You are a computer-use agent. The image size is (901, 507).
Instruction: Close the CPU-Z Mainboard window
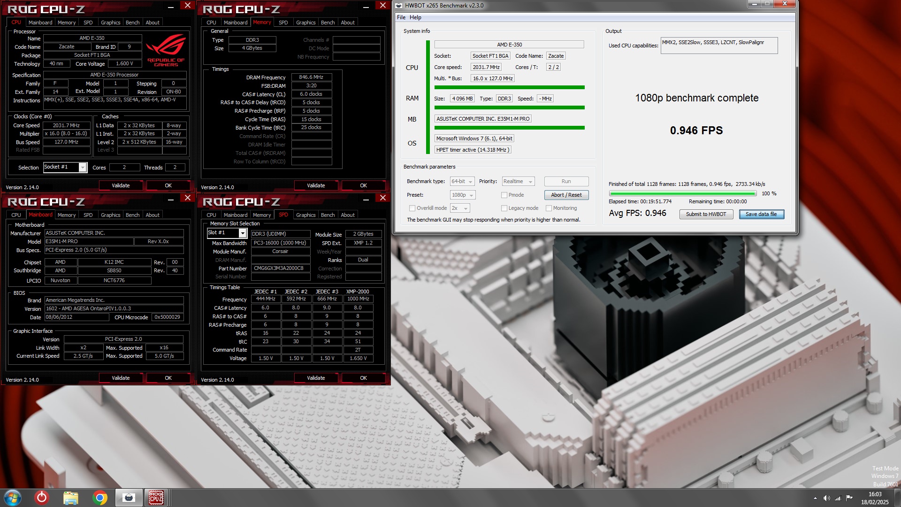[x=188, y=198]
